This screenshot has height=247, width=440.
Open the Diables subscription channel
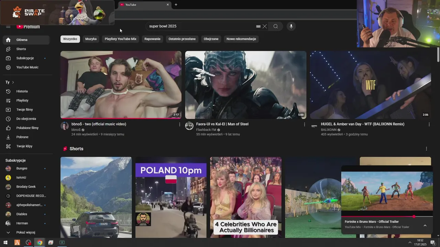click(x=26, y=214)
